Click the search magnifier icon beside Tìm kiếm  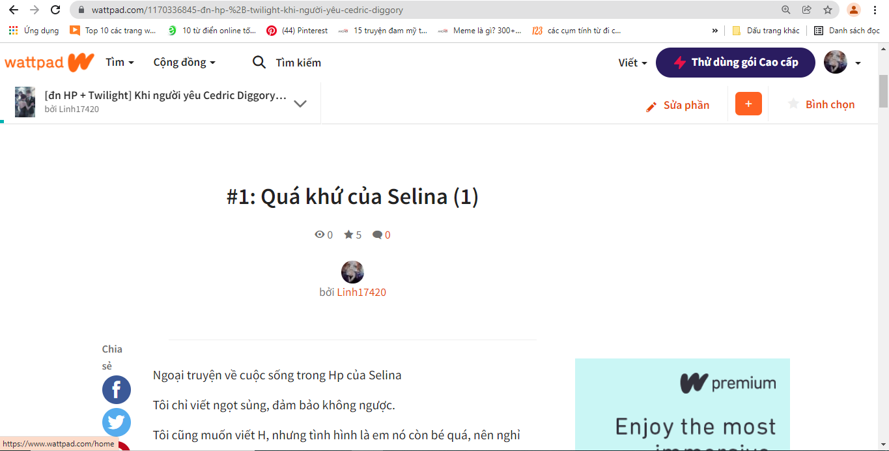point(259,63)
